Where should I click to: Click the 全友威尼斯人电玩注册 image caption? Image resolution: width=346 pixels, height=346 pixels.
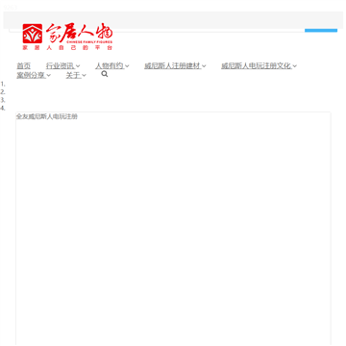click(x=47, y=116)
